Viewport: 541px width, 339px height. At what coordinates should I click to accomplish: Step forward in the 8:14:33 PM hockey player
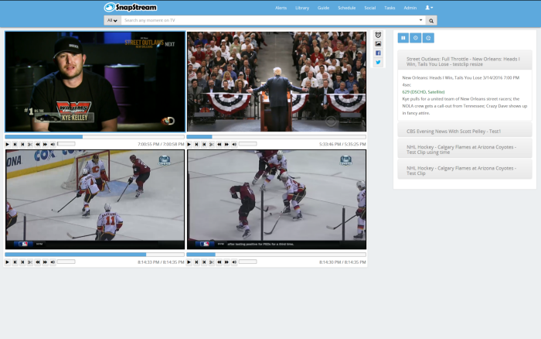(15, 262)
